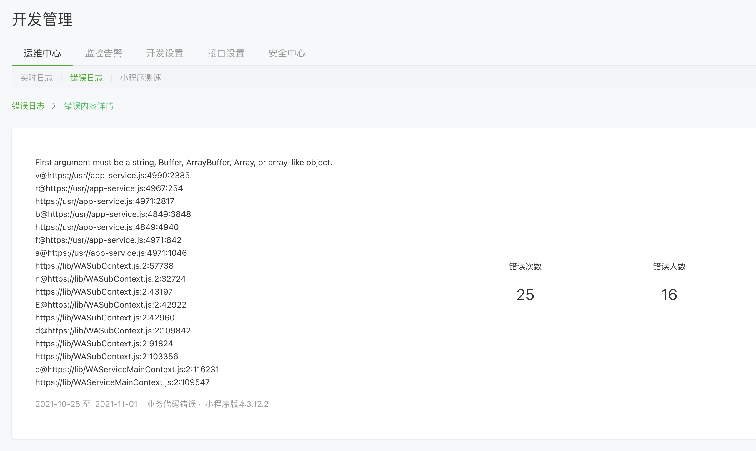
Task: Click the 错误人数 label
Action: [669, 266]
